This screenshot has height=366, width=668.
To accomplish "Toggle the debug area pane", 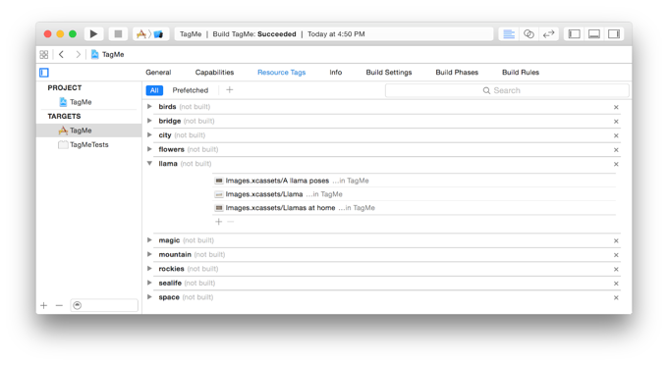I will coord(594,34).
